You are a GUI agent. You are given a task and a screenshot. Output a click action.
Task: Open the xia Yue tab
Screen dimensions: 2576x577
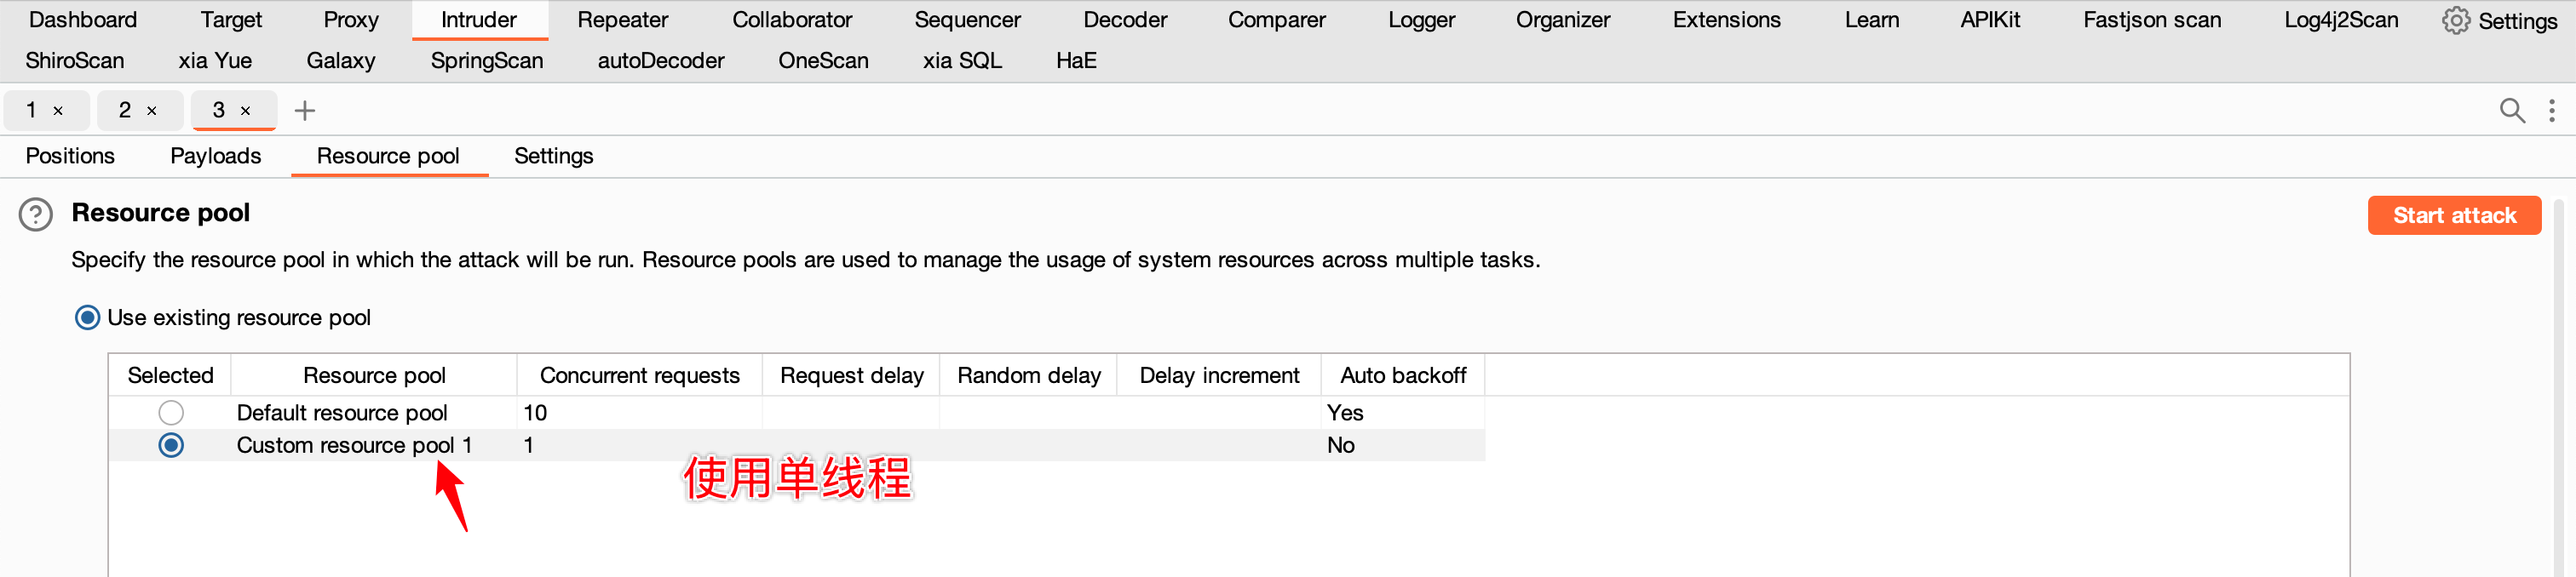215,61
